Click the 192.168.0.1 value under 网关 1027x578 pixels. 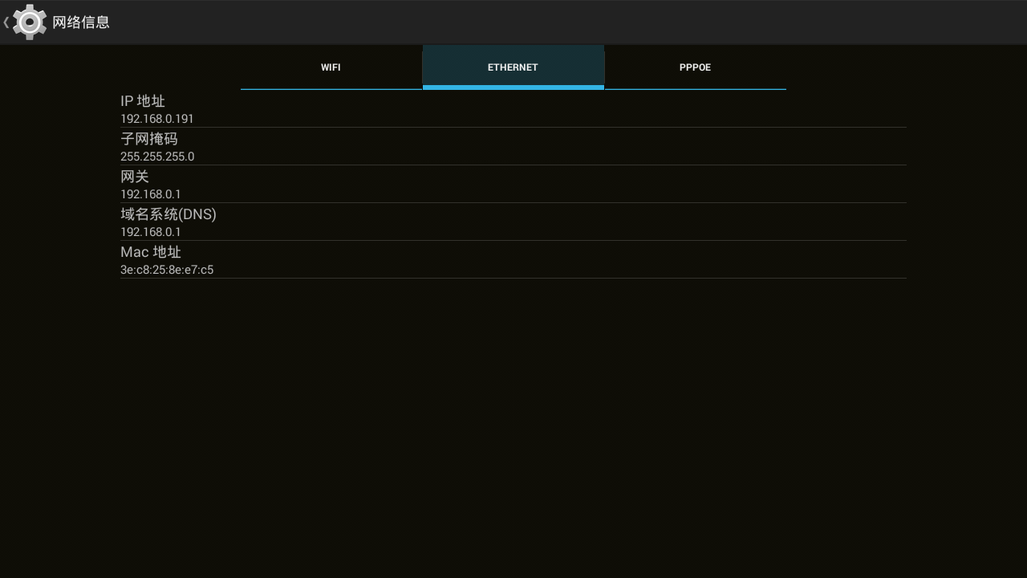click(x=151, y=194)
